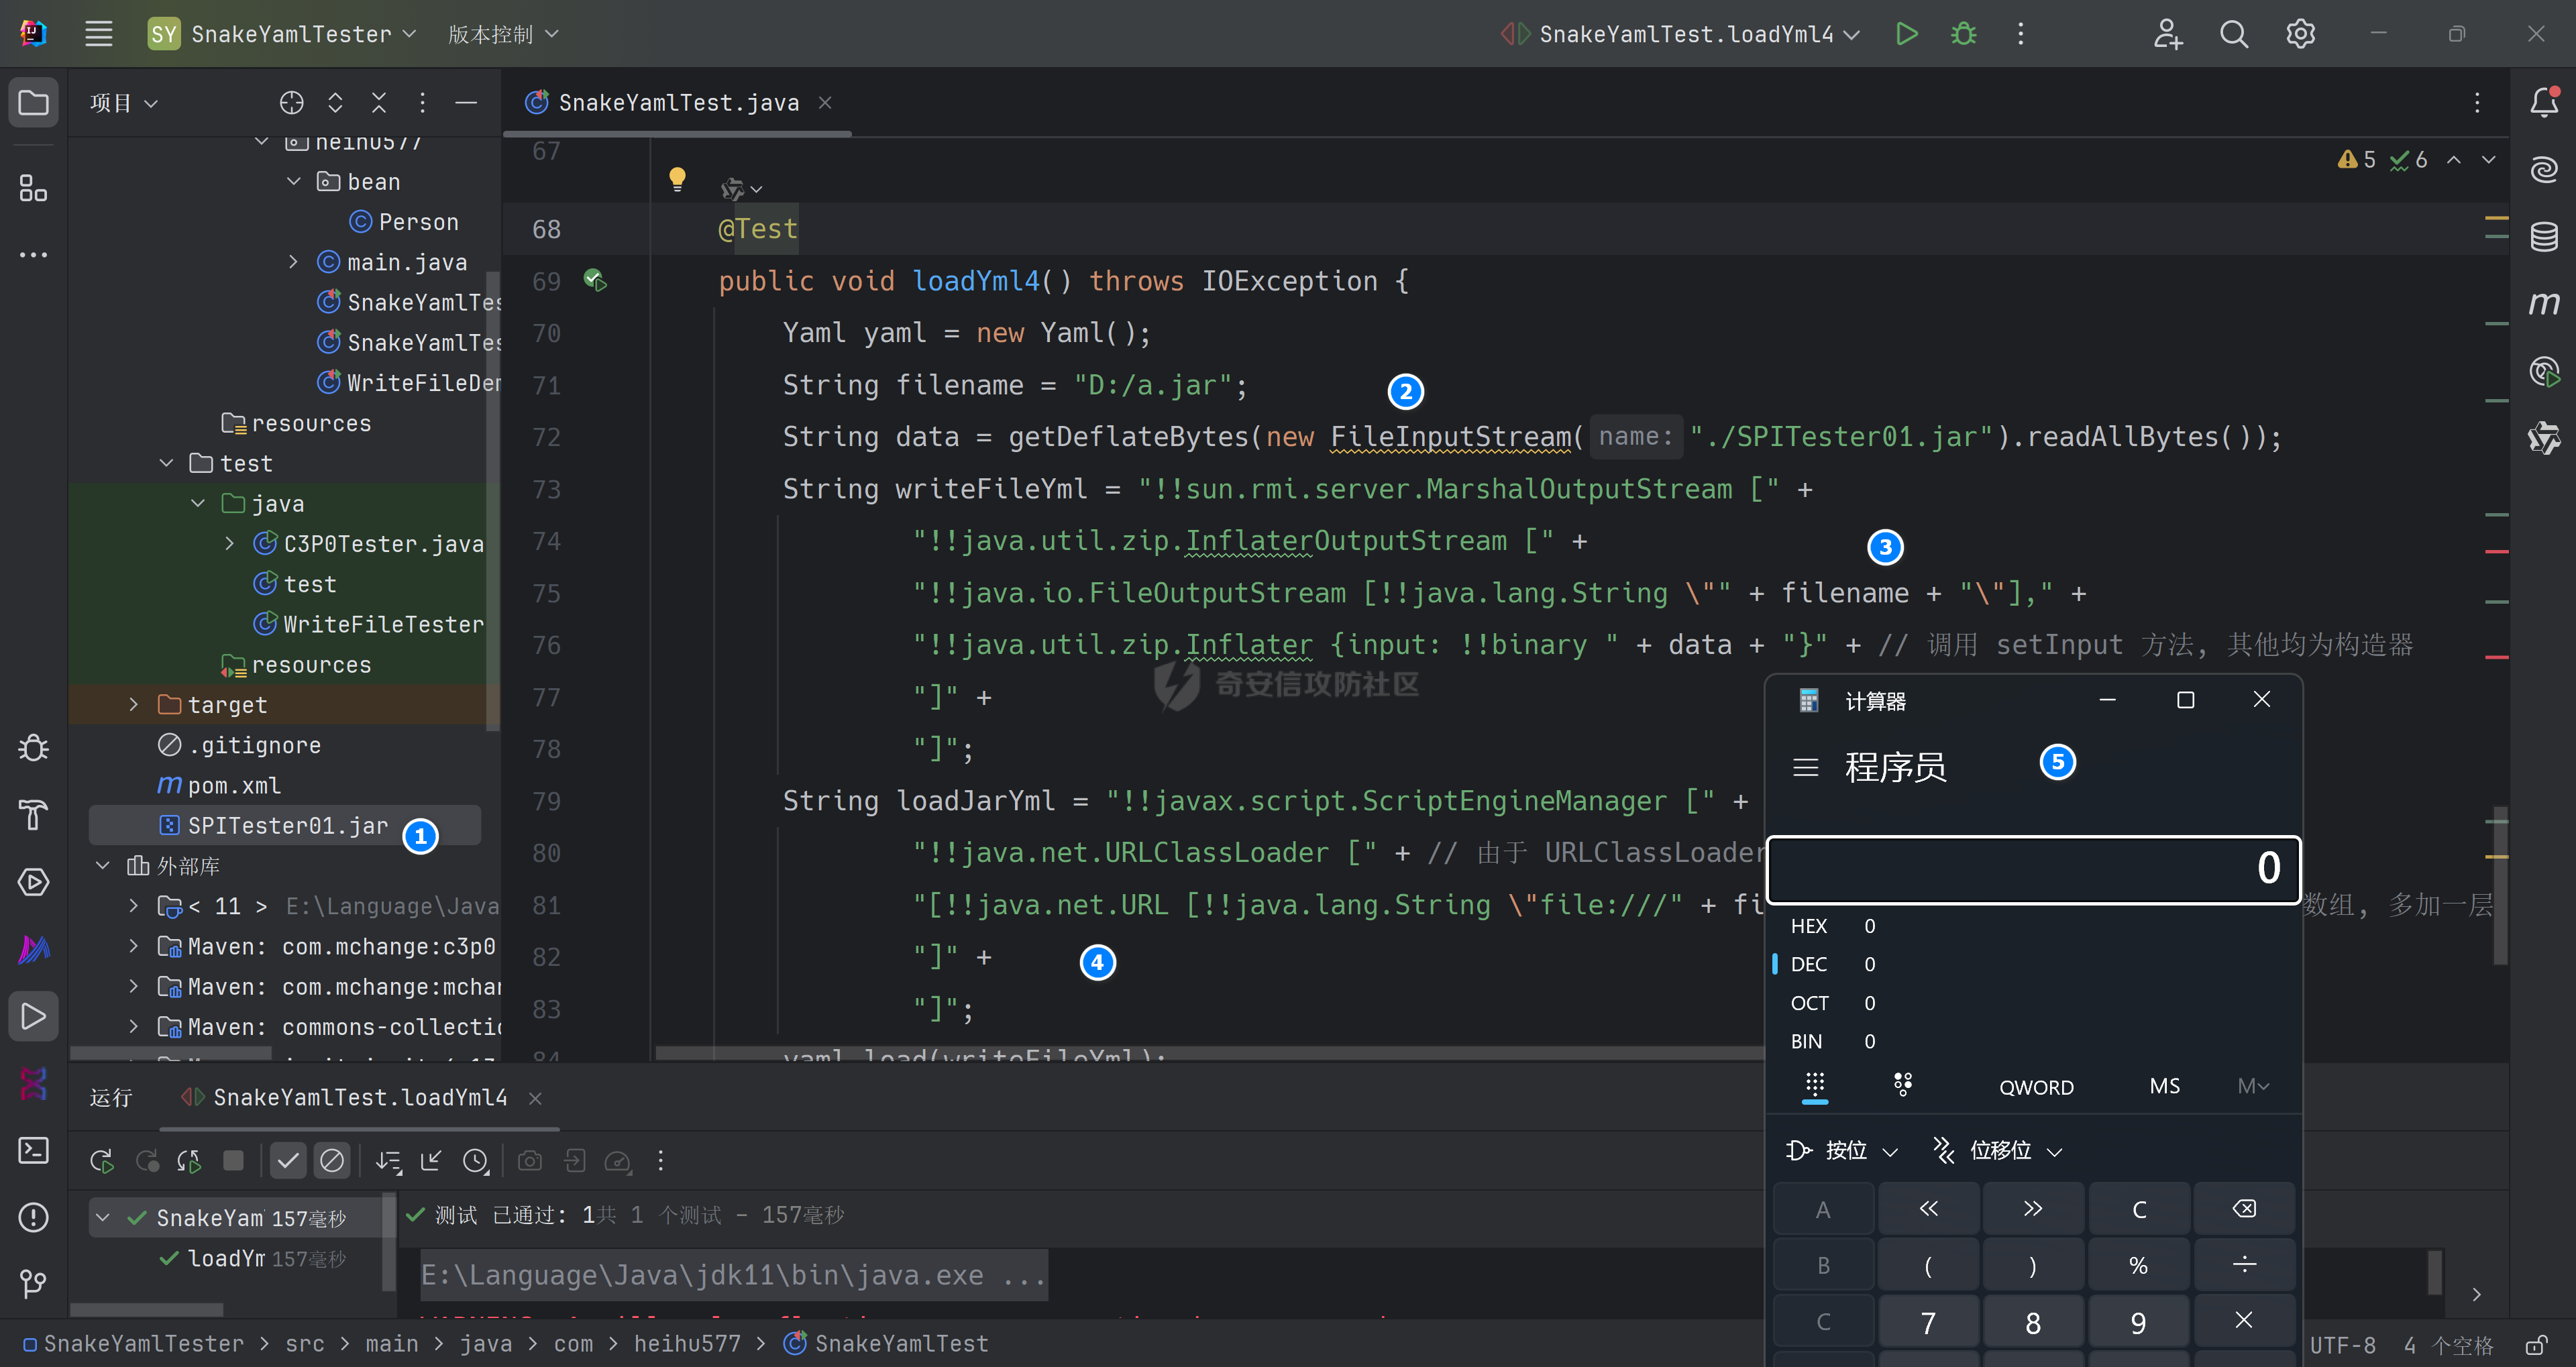This screenshot has width=2576, height=1367.
Task: Start debugging with the bug icon
Action: [x=1964, y=34]
